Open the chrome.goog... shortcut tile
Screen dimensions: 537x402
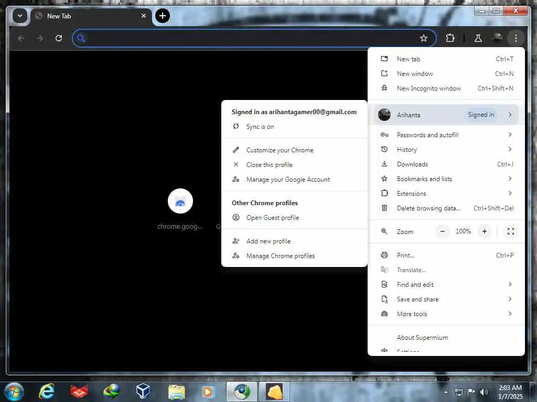(180, 209)
